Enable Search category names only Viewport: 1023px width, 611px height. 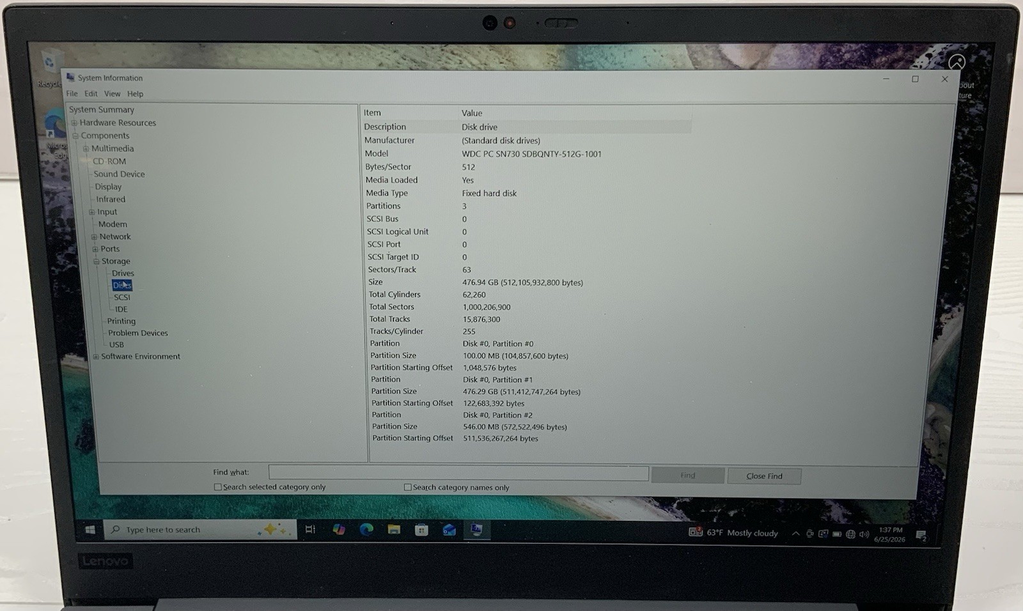(x=408, y=487)
